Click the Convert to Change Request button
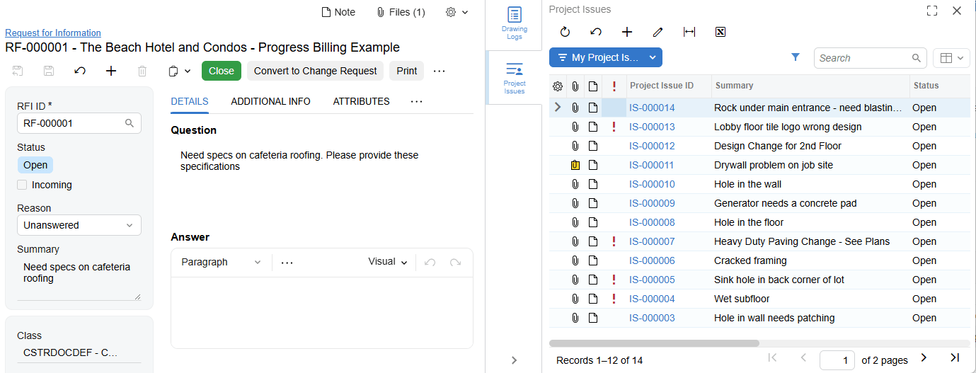976x373 pixels. (x=315, y=71)
